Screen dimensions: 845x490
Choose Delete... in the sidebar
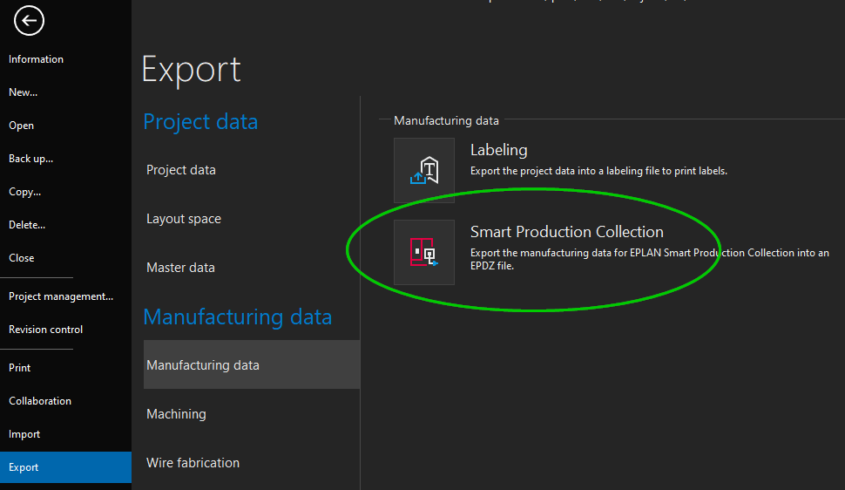27,225
